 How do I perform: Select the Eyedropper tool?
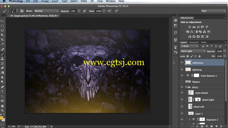[x=2, y=44]
